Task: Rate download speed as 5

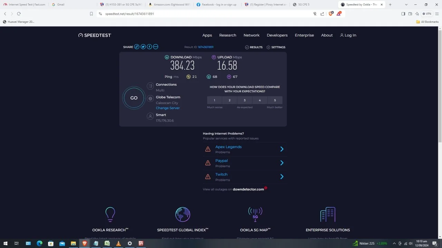Action: (x=275, y=100)
